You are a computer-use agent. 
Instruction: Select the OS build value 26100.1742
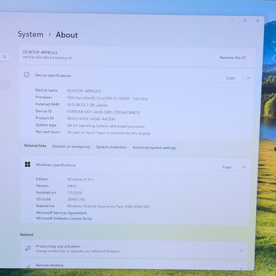click(76, 199)
